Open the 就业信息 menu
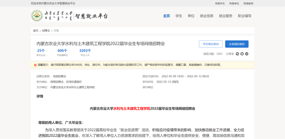This screenshot has width=285, height=139. (207, 16)
